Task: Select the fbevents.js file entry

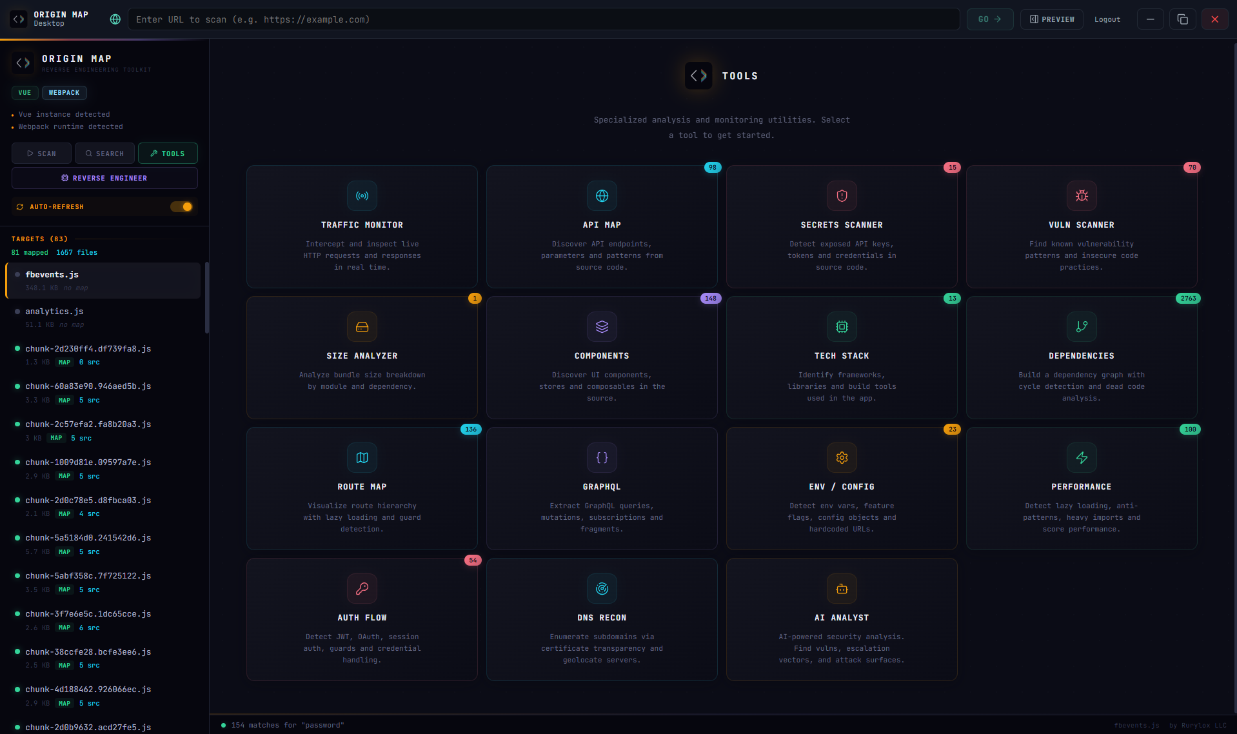Action: pos(103,280)
